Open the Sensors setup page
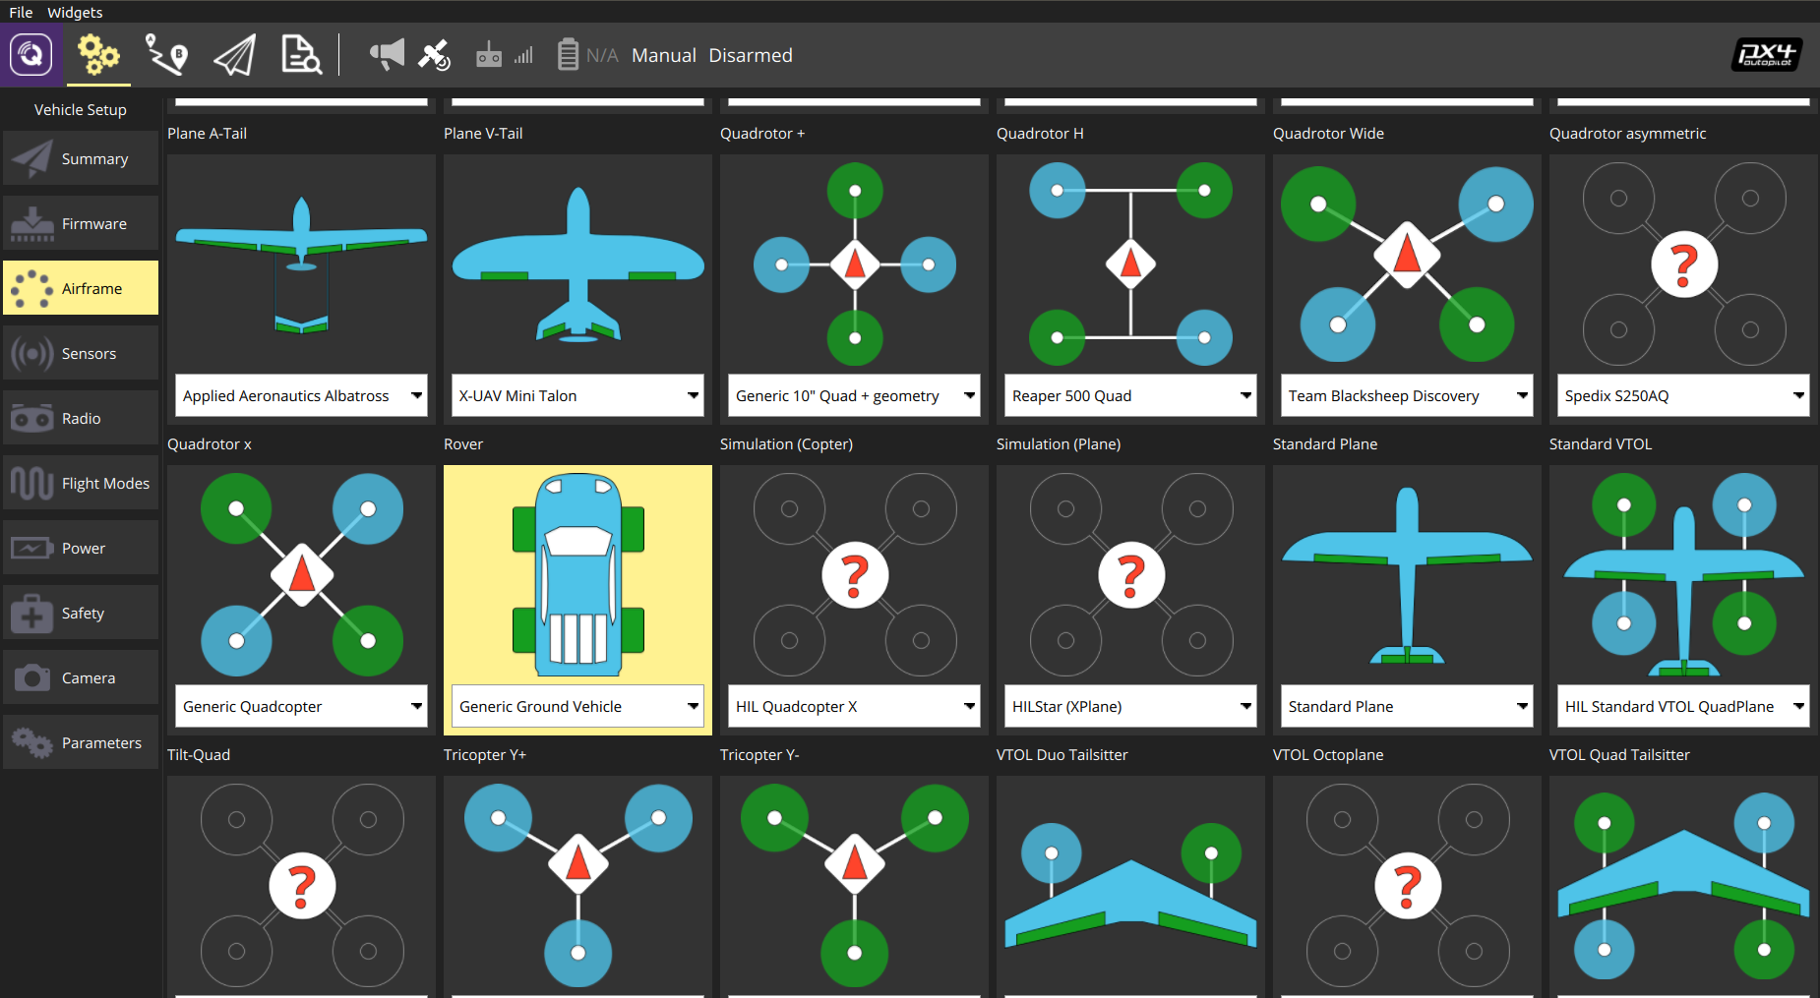Screen dimensions: 1820x998 tap(81, 353)
